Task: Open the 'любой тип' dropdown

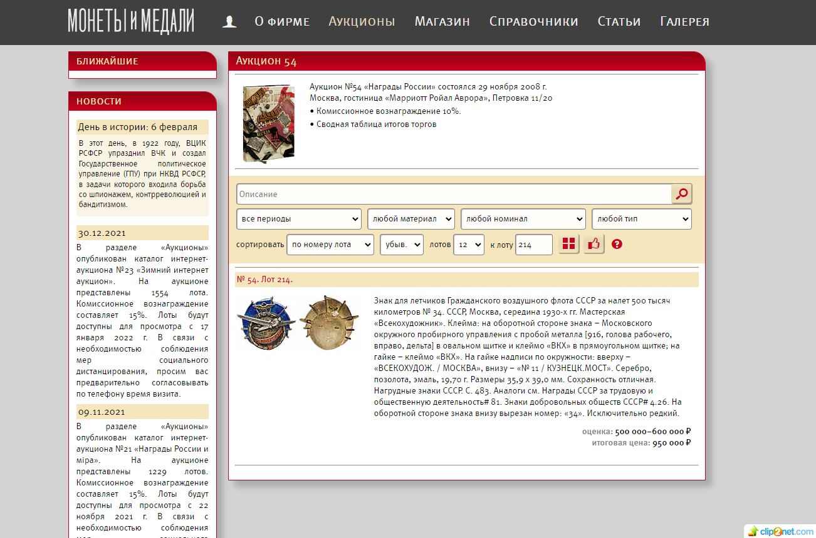Action: 641,219
